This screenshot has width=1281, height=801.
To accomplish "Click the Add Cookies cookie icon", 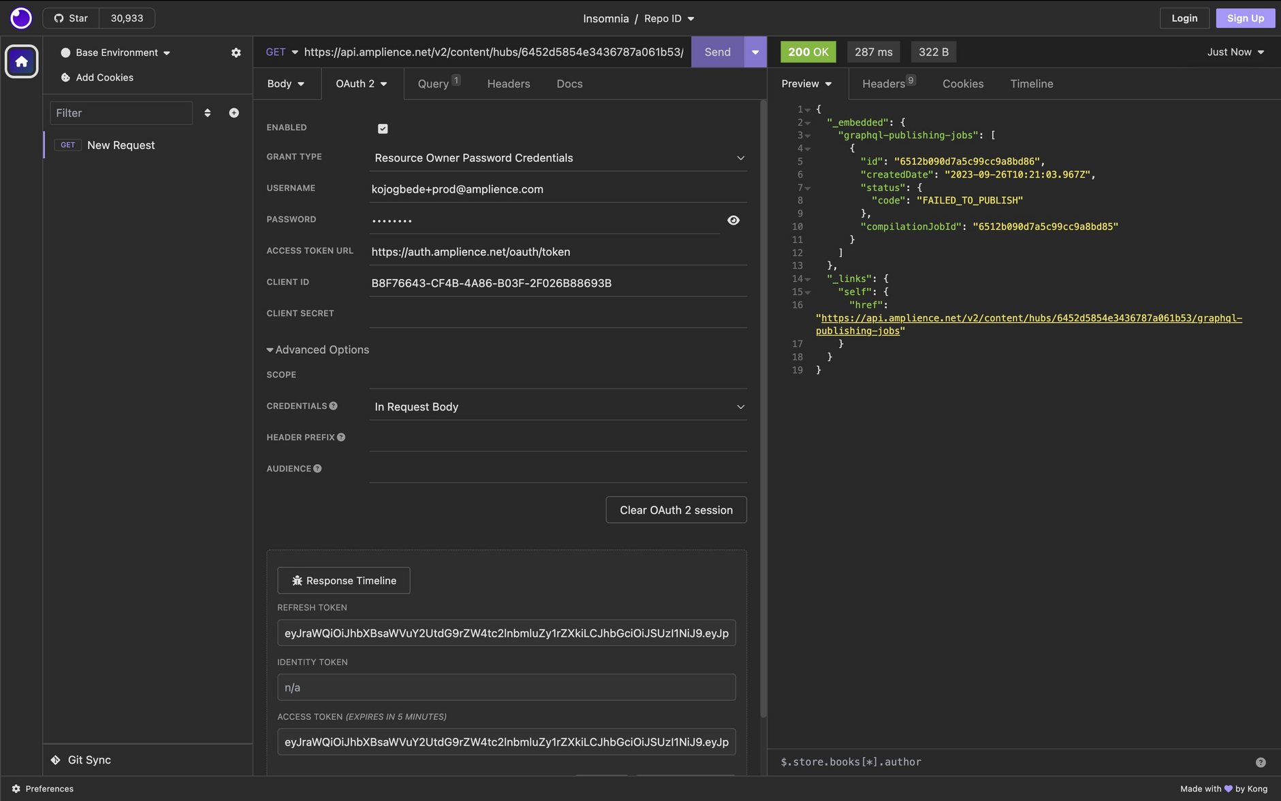I will (65, 78).
